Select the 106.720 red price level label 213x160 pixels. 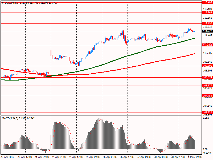pos(207,113)
